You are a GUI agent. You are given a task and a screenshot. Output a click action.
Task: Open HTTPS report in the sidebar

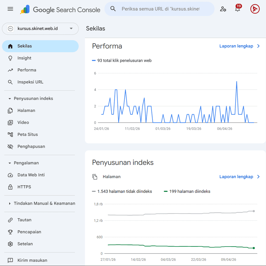point(40,187)
